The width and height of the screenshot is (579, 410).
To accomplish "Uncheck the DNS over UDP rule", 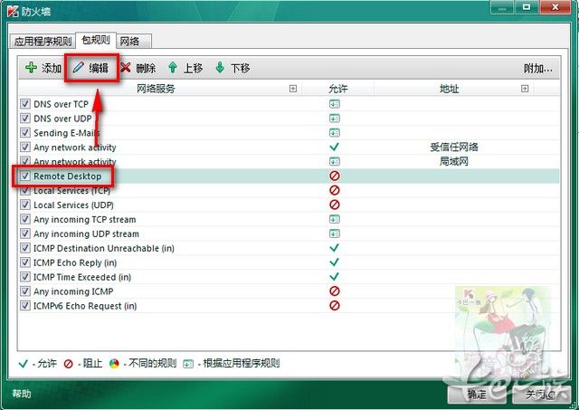I will tap(25, 119).
